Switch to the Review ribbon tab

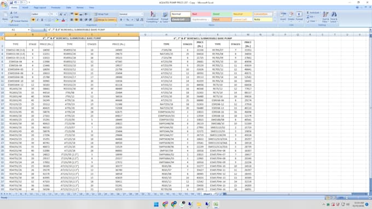(x=80, y=8)
